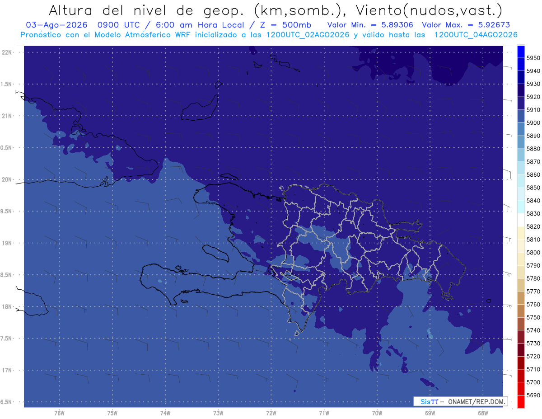This screenshot has width=542, height=419.
Task: Click the '68W' longitude axis label
Action: 482,413
